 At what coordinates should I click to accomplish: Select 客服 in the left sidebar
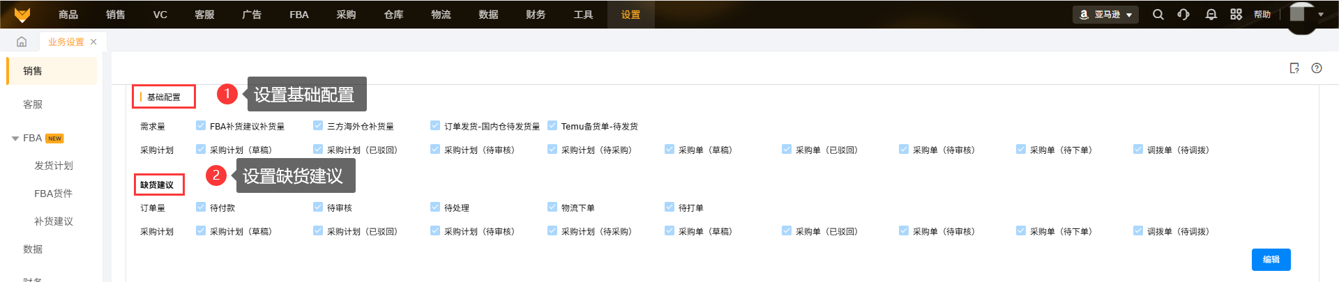(33, 104)
